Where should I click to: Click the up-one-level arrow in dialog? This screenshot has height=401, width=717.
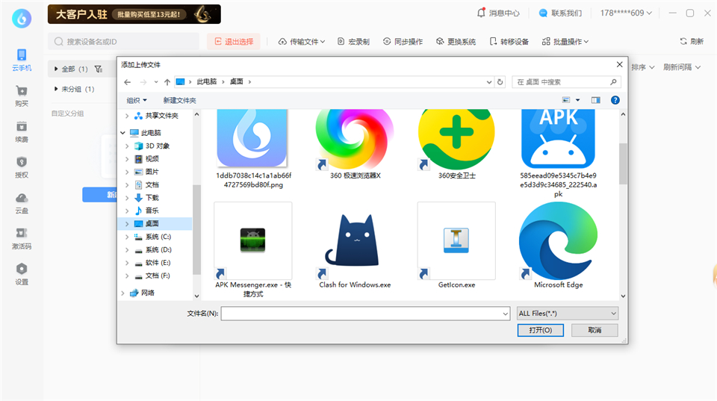(167, 82)
